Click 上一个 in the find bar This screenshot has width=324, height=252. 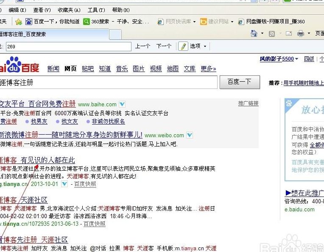(x=142, y=46)
